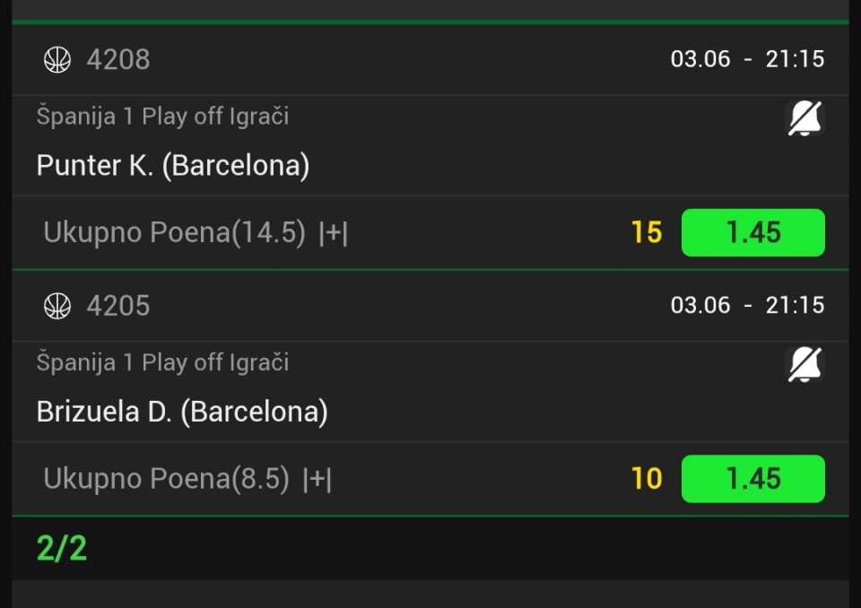861x608 pixels.
Task: Click the green 2/2 ticket counter
Action: point(62,548)
